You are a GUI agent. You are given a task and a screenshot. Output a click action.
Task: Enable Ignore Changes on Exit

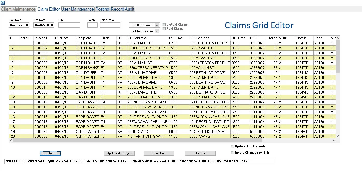click(x=232, y=153)
